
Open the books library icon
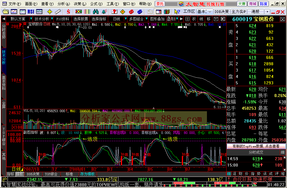(x=167, y=12)
